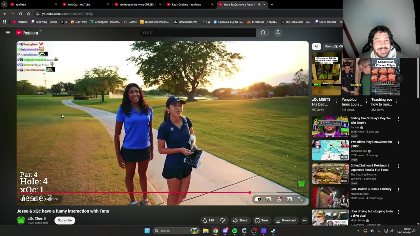Open the X bookmark
Viewport: 420px width, 236px height.
(64, 22)
